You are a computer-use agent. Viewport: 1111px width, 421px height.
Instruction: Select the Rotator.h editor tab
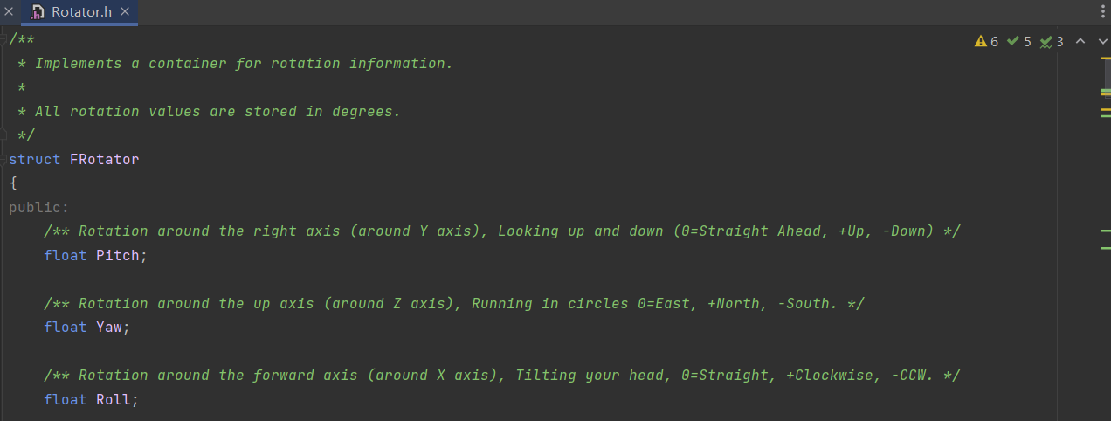pos(81,12)
